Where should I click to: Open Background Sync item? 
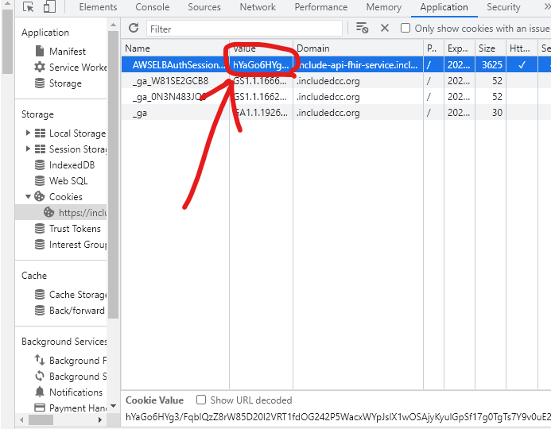(71, 376)
